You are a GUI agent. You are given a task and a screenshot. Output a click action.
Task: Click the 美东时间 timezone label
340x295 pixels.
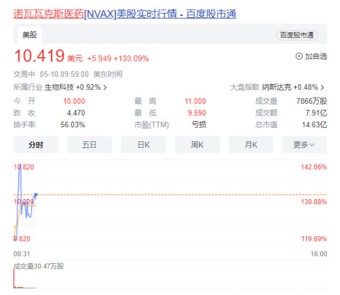coord(108,74)
